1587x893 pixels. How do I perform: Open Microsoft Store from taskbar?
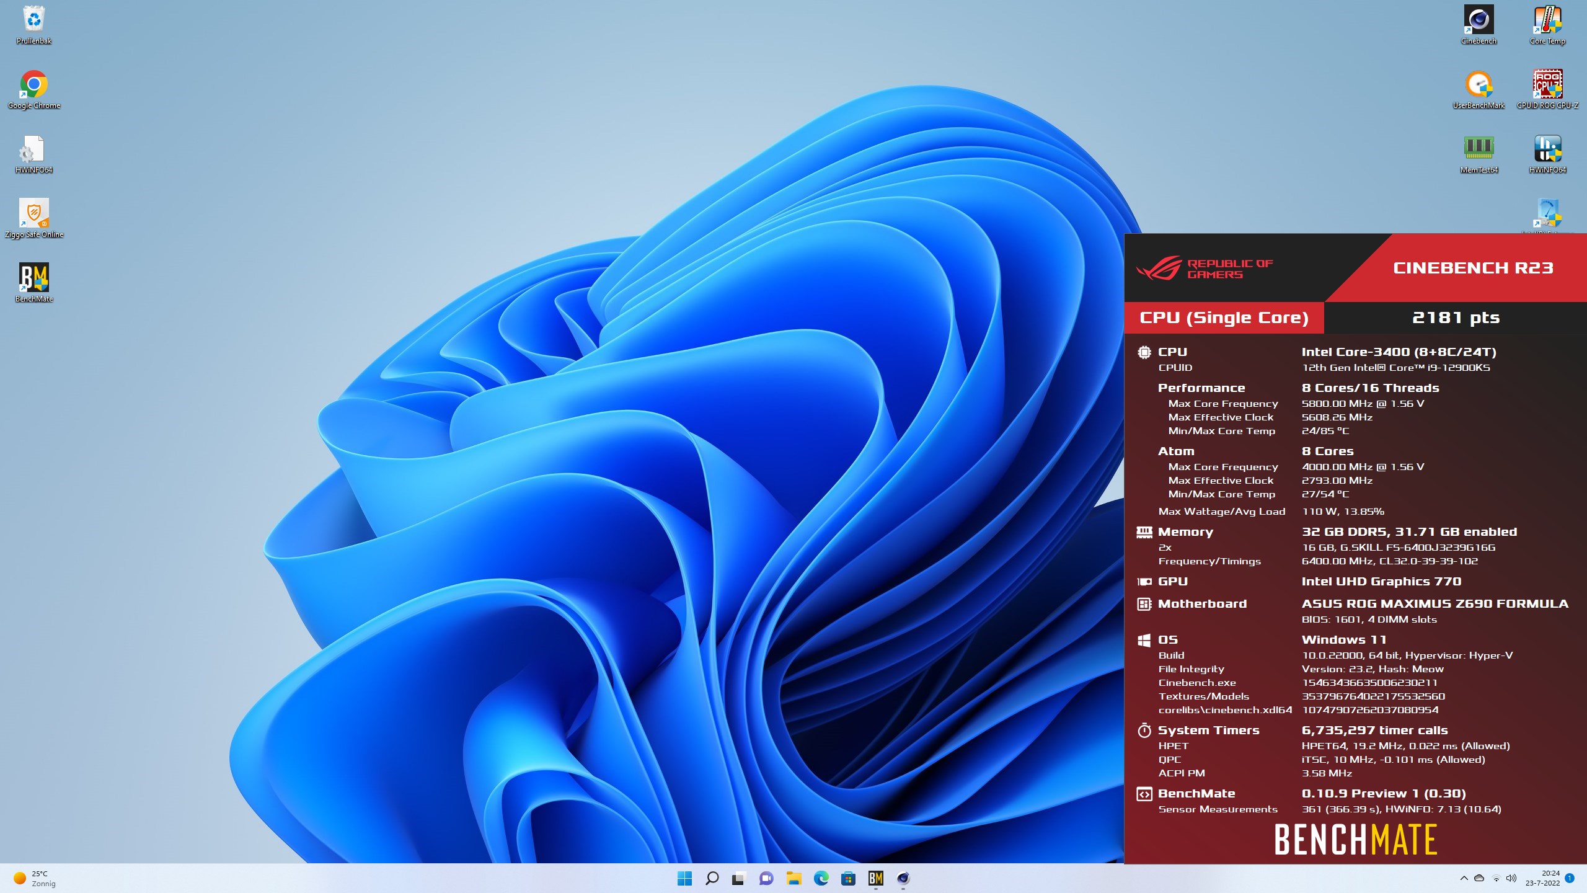pos(848,878)
